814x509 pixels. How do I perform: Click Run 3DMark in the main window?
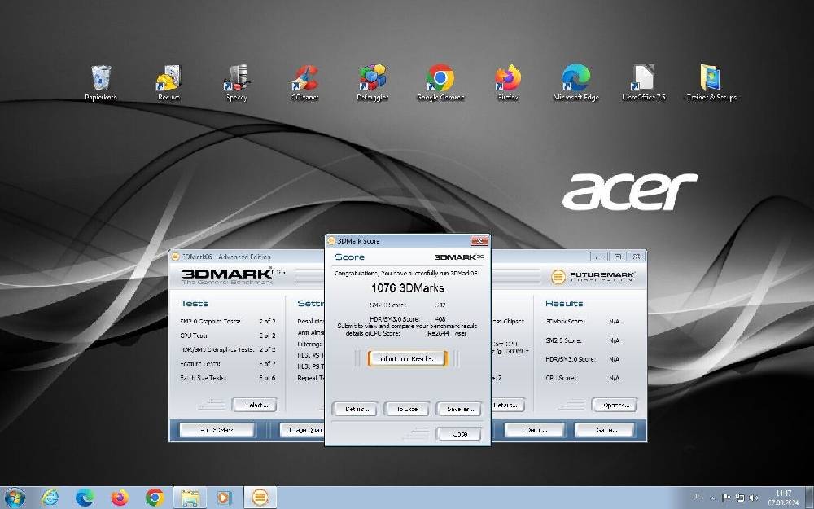(x=217, y=430)
